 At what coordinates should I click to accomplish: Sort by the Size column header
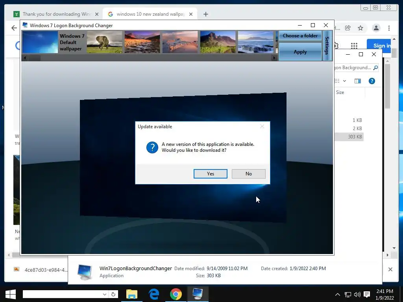point(340,92)
